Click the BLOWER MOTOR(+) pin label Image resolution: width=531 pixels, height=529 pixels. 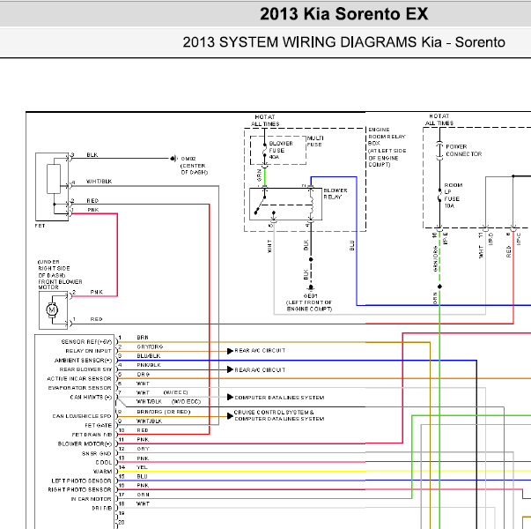click(x=85, y=443)
